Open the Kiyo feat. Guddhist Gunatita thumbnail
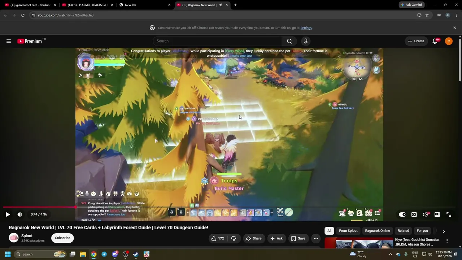The image size is (462, 260). click(359, 243)
